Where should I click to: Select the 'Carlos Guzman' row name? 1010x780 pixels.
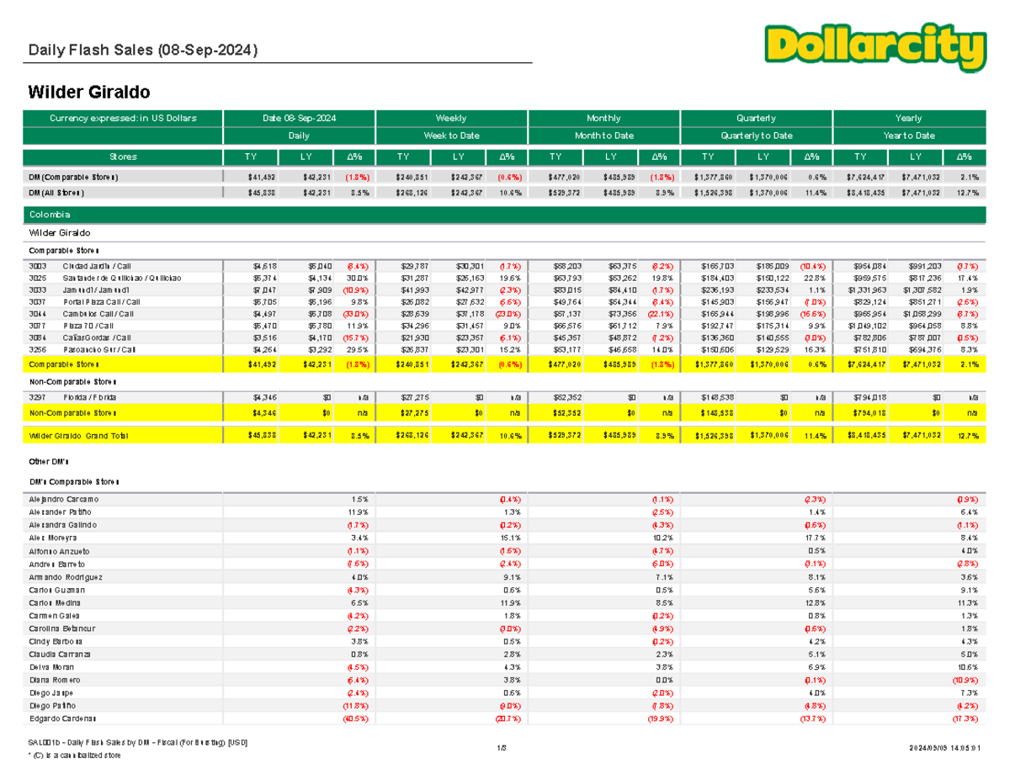(57, 590)
